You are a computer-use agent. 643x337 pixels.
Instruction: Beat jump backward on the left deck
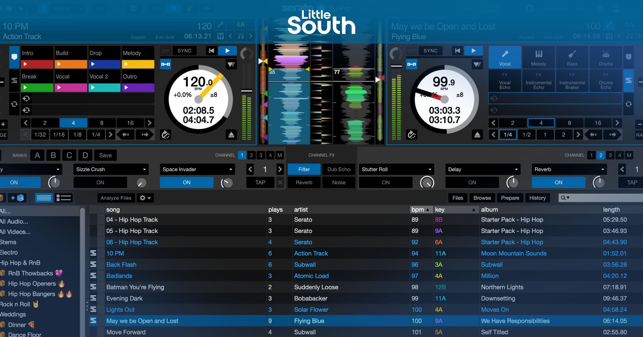(x=126, y=135)
